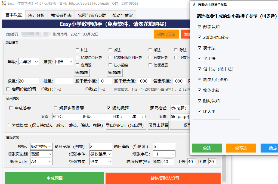
Task: Enable 分数运算 checkbox
Action: pos(150,57)
